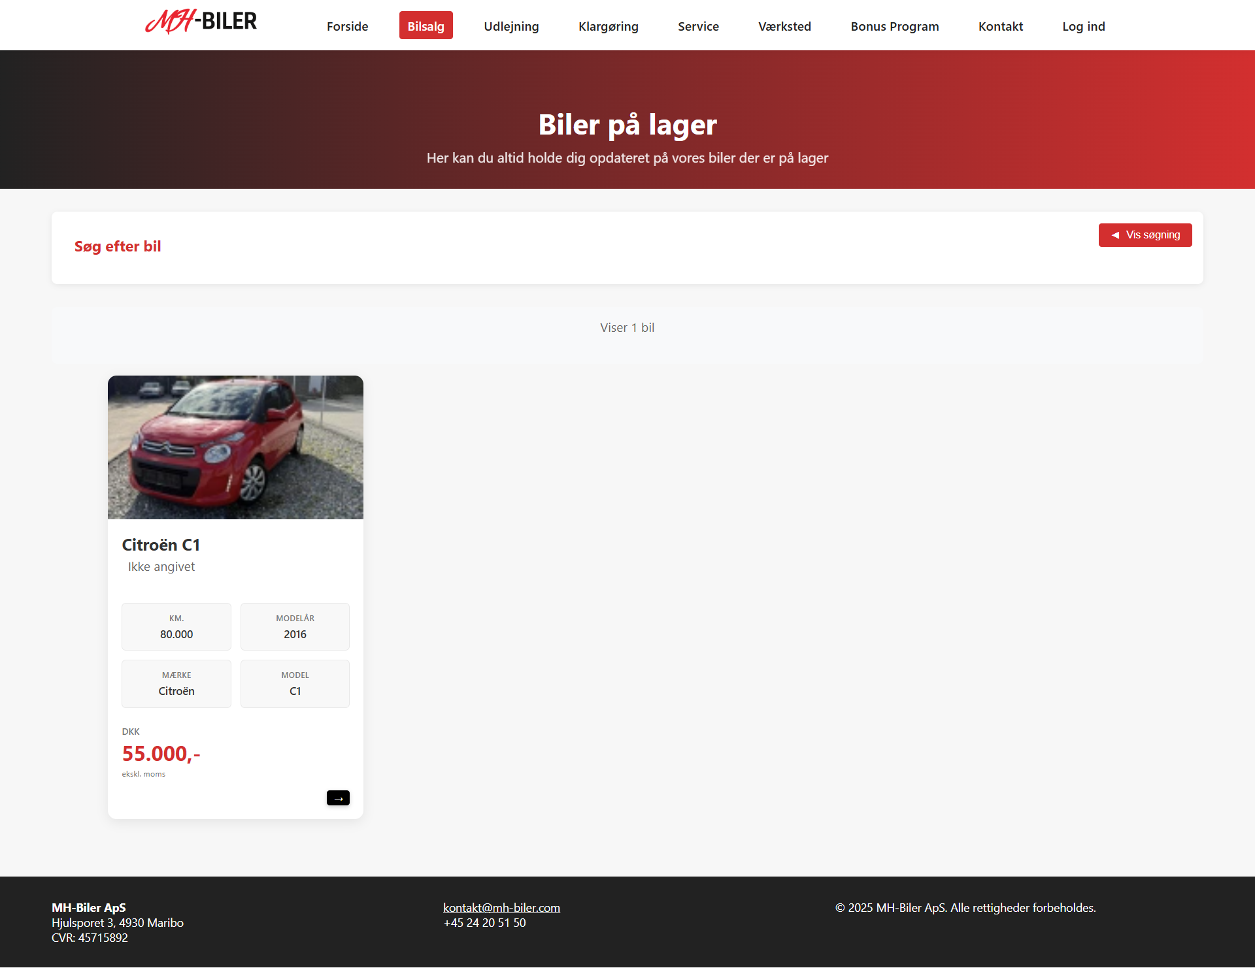Open Bonus Program page
Image resolution: width=1255 pixels, height=968 pixels.
coord(894,26)
